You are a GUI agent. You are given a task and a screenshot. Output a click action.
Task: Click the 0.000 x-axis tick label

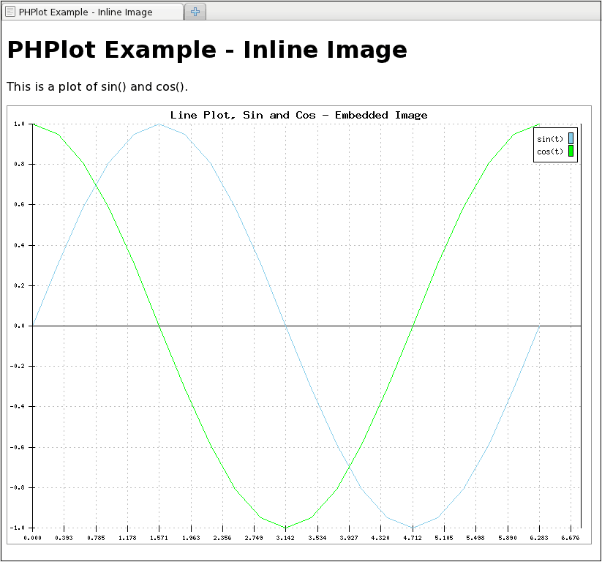point(32,538)
